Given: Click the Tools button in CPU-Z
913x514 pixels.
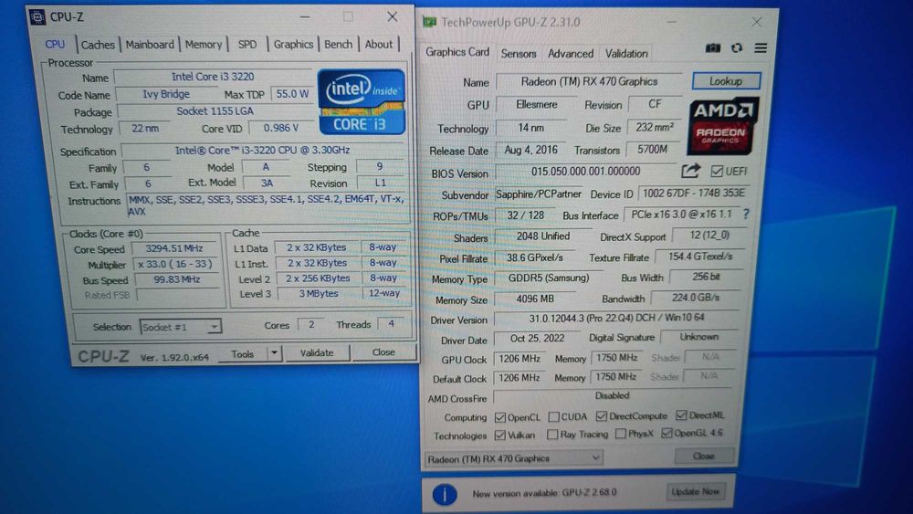Looking at the screenshot, I should click(242, 354).
